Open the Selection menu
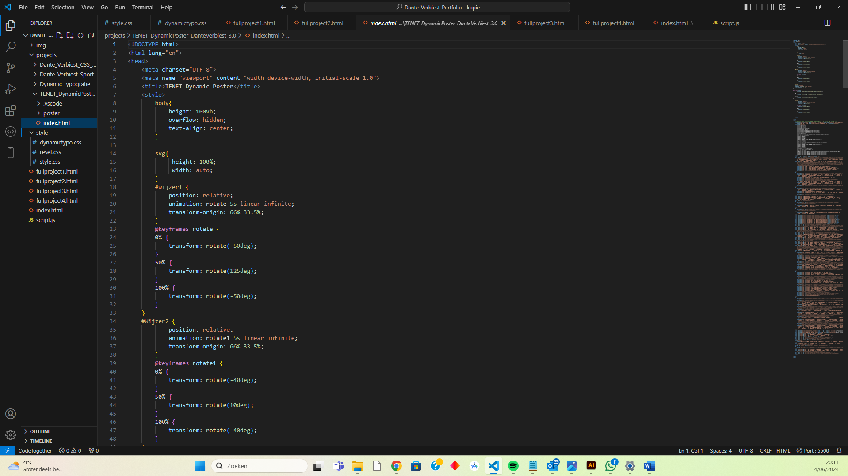The width and height of the screenshot is (848, 476). click(63, 7)
